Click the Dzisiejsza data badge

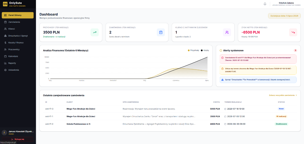pyautogui.click(x=284, y=16)
